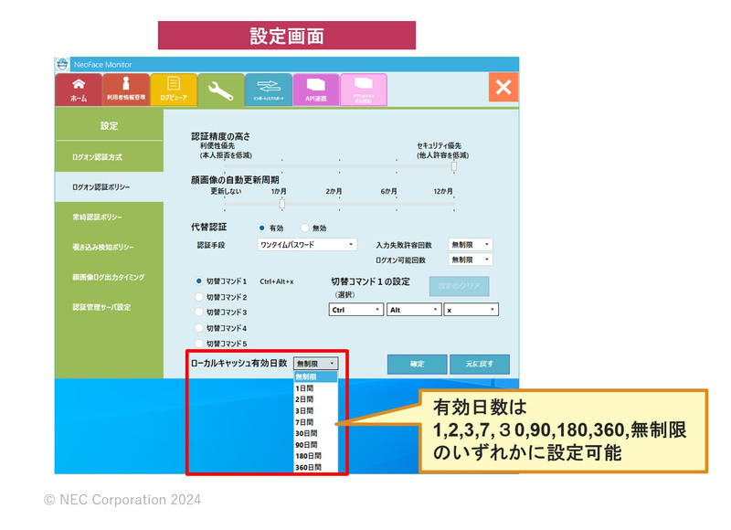Screen dimensions: 731x530
Task: Open 覗き込み検知ポリシー in the sidebar
Action: [x=109, y=247]
